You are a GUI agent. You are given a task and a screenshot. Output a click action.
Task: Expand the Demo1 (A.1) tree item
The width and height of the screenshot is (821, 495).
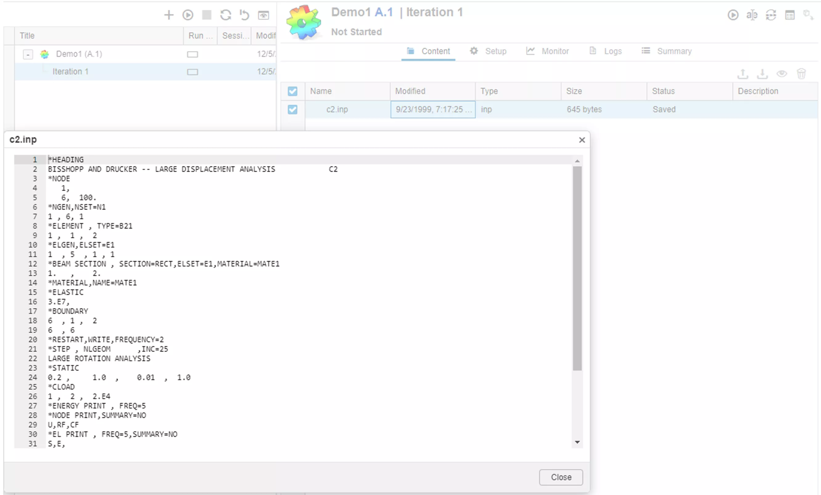click(x=27, y=54)
